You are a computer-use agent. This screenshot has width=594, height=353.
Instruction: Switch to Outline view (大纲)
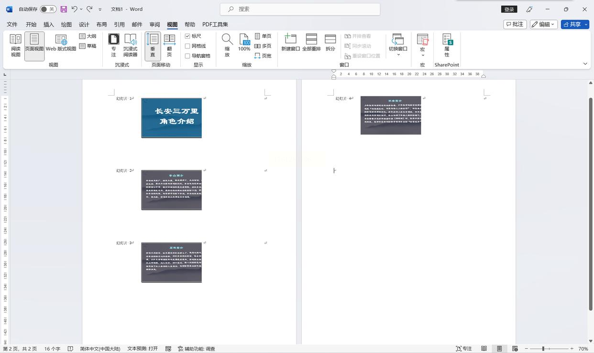(88, 36)
